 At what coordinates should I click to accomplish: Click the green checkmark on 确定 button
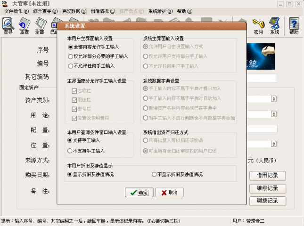coord(133,193)
